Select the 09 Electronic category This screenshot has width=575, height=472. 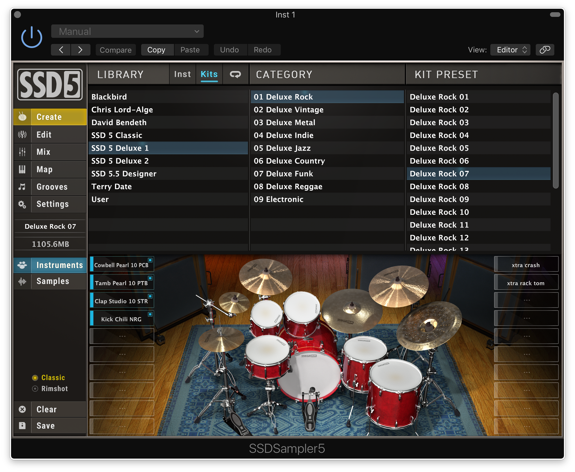tap(327, 199)
